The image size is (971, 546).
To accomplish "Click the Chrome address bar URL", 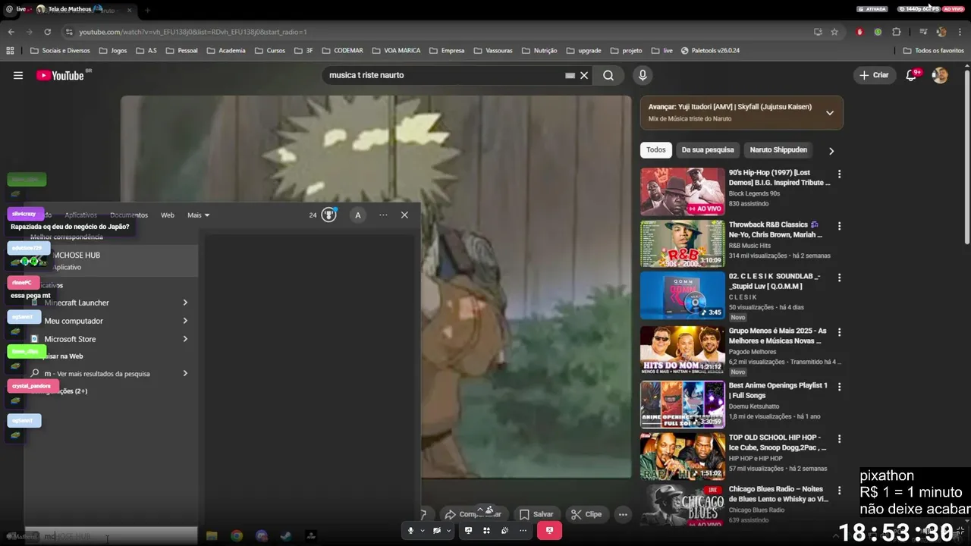I will coord(193,32).
